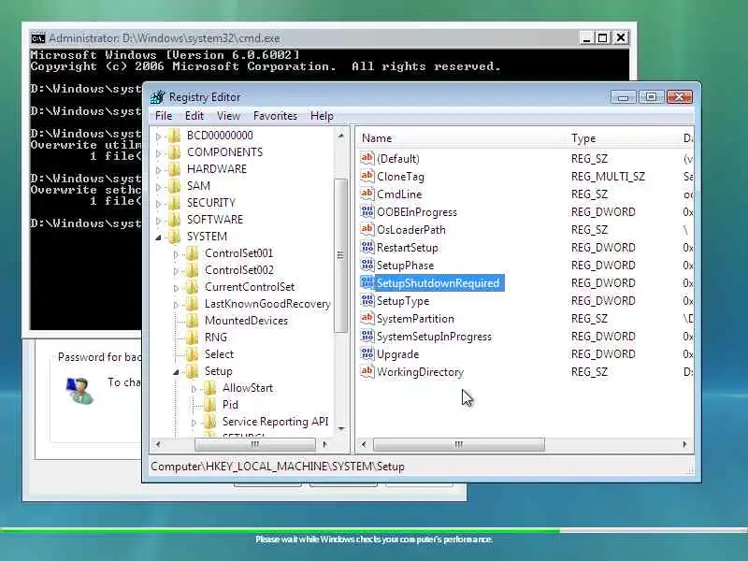The width and height of the screenshot is (748, 561).
Task: Select the RestartSetup DWORD icon
Action: pos(367,247)
